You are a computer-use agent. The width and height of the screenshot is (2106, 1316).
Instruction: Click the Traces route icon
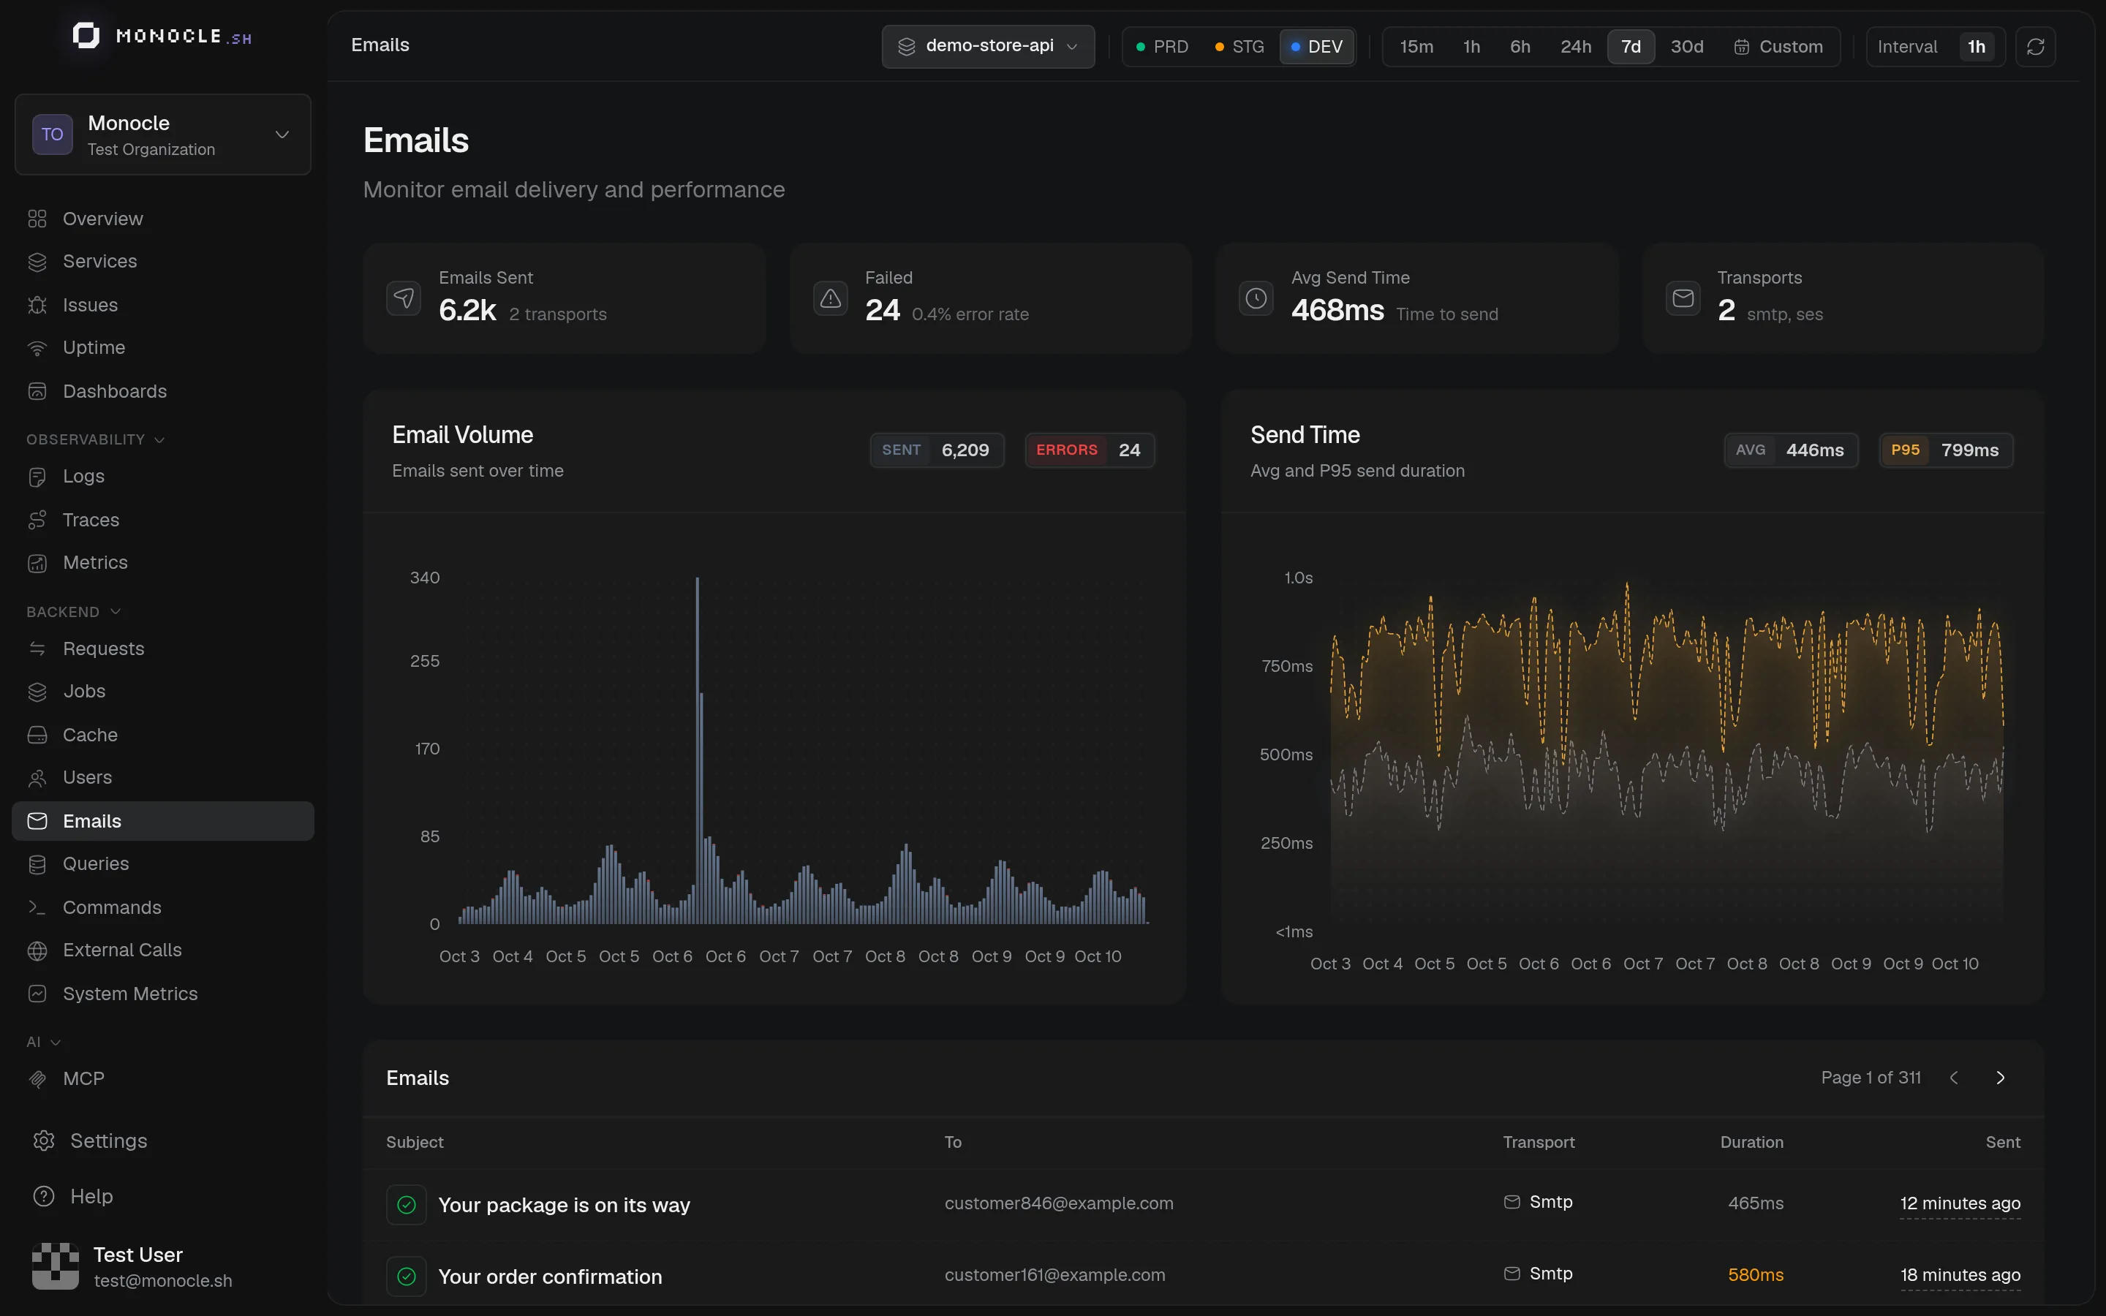(37, 520)
